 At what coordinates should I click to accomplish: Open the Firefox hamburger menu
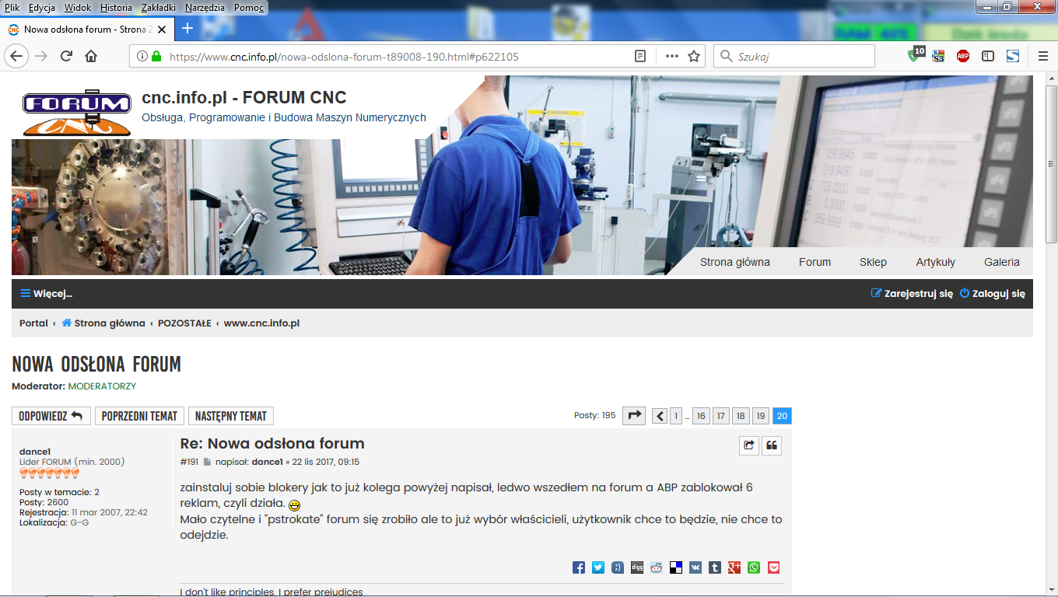click(x=1043, y=56)
